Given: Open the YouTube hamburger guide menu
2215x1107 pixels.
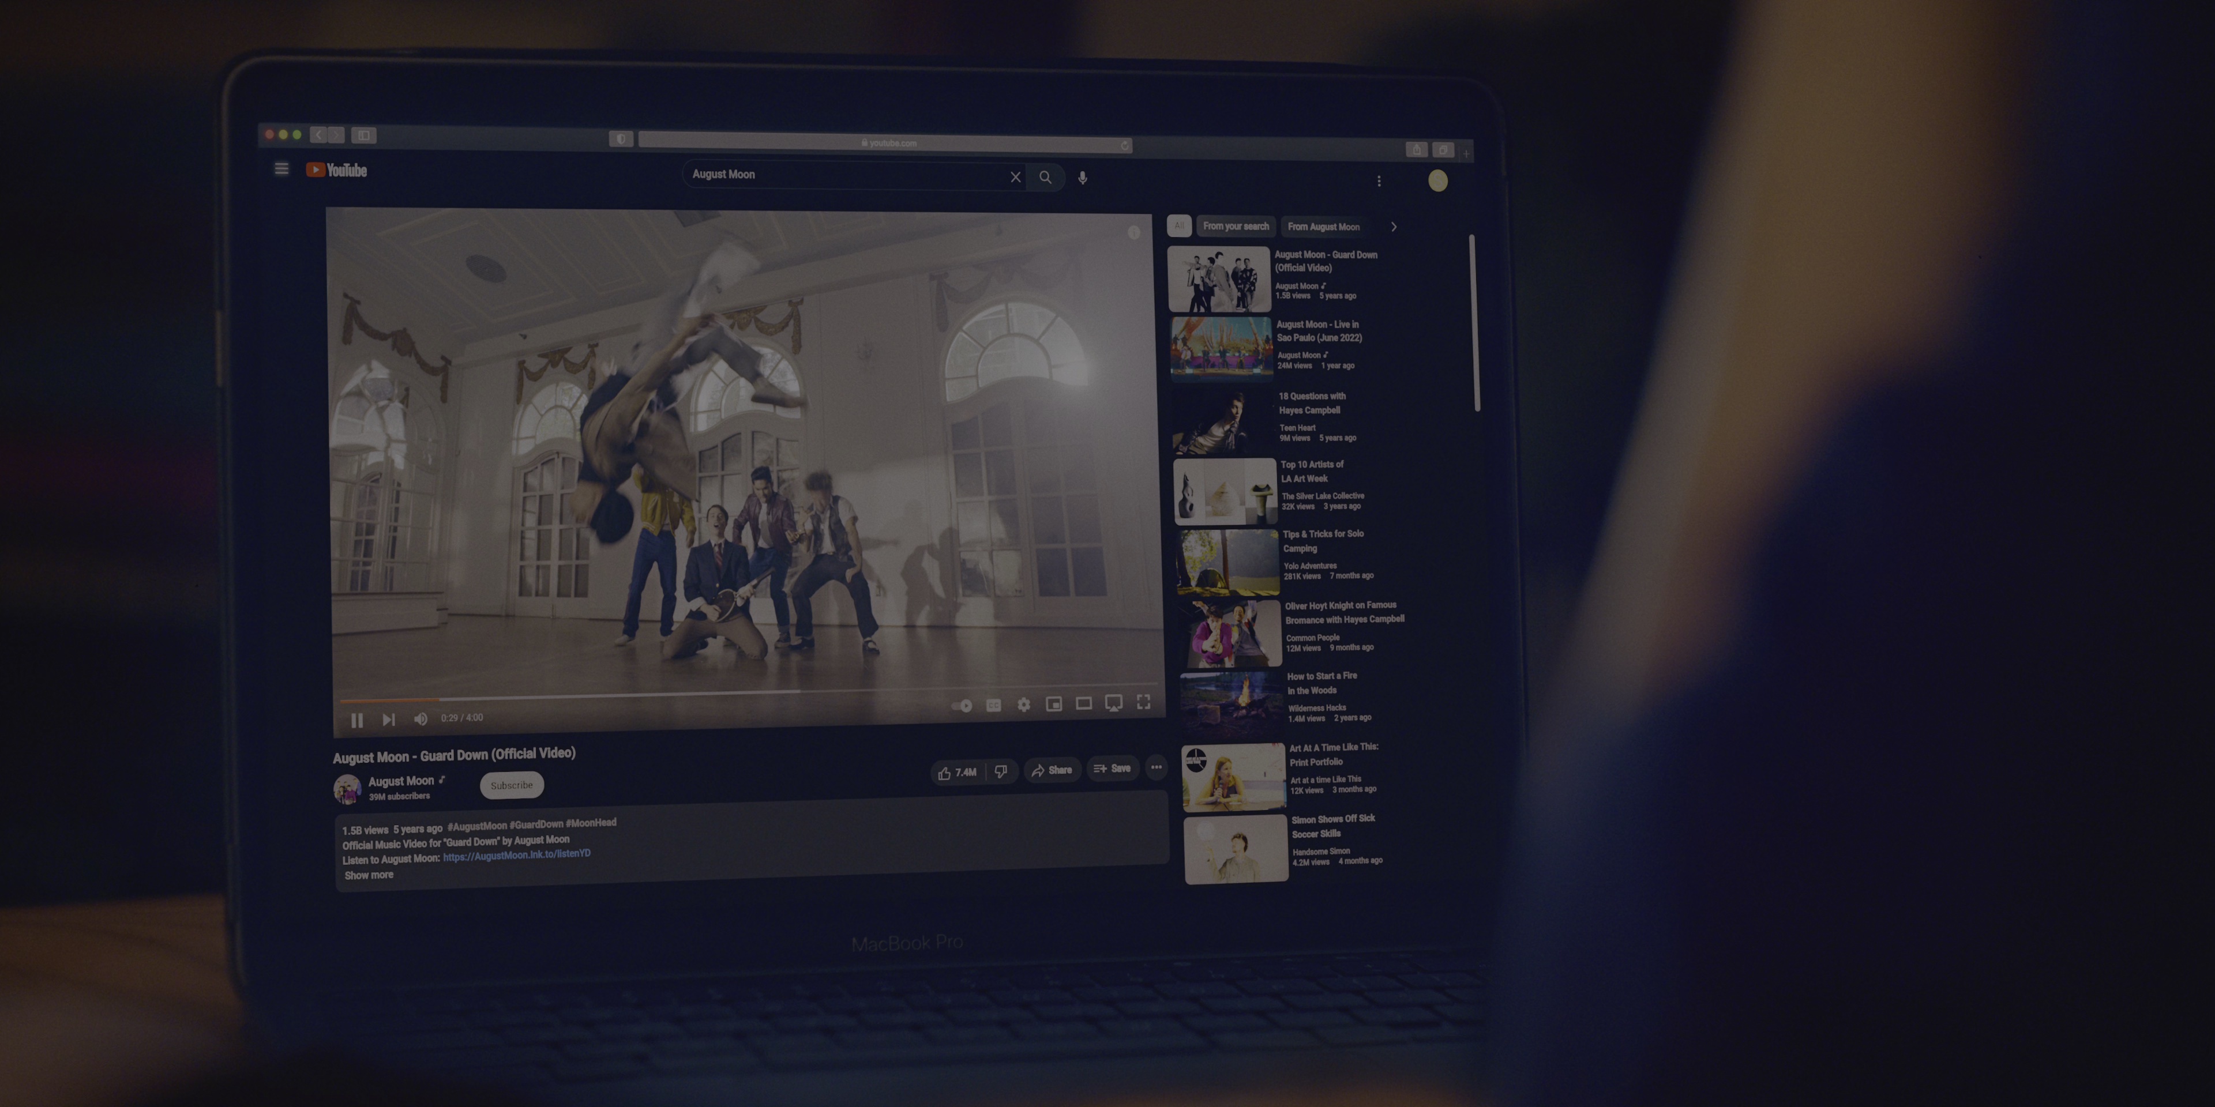Looking at the screenshot, I should click(281, 170).
